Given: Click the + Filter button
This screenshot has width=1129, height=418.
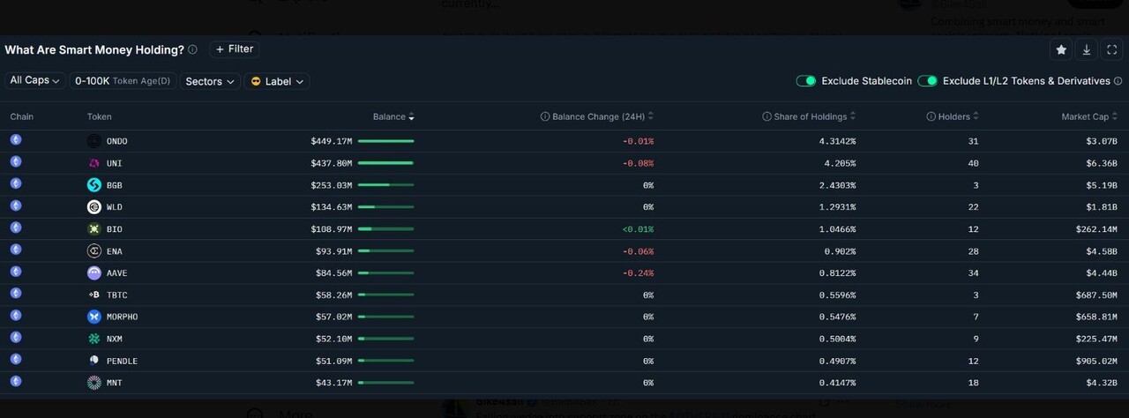Looking at the screenshot, I should 234,49.
